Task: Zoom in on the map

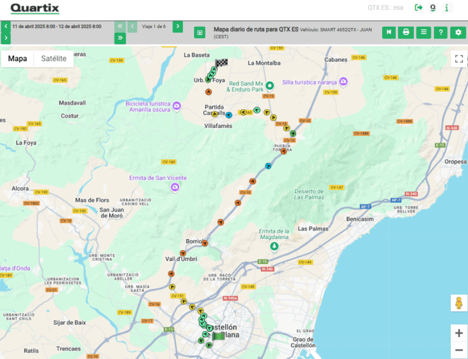Action: point(459,333)
